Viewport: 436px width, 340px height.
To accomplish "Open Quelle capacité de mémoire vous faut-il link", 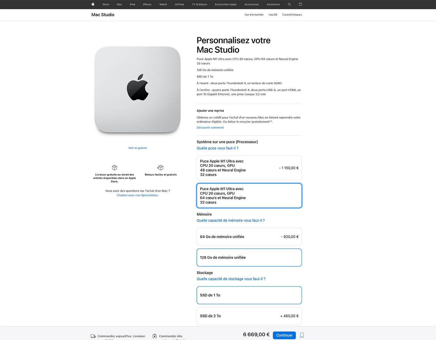I will (x=230, y=220).
